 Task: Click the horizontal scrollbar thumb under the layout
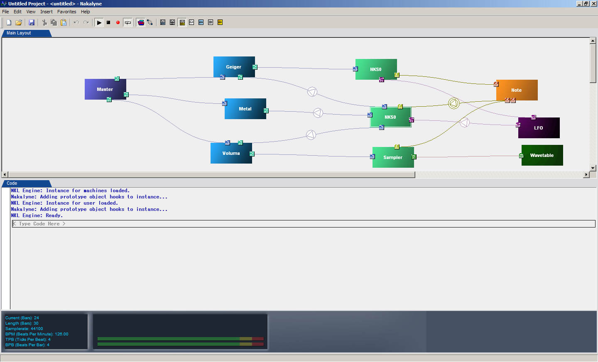click(212, 175)
